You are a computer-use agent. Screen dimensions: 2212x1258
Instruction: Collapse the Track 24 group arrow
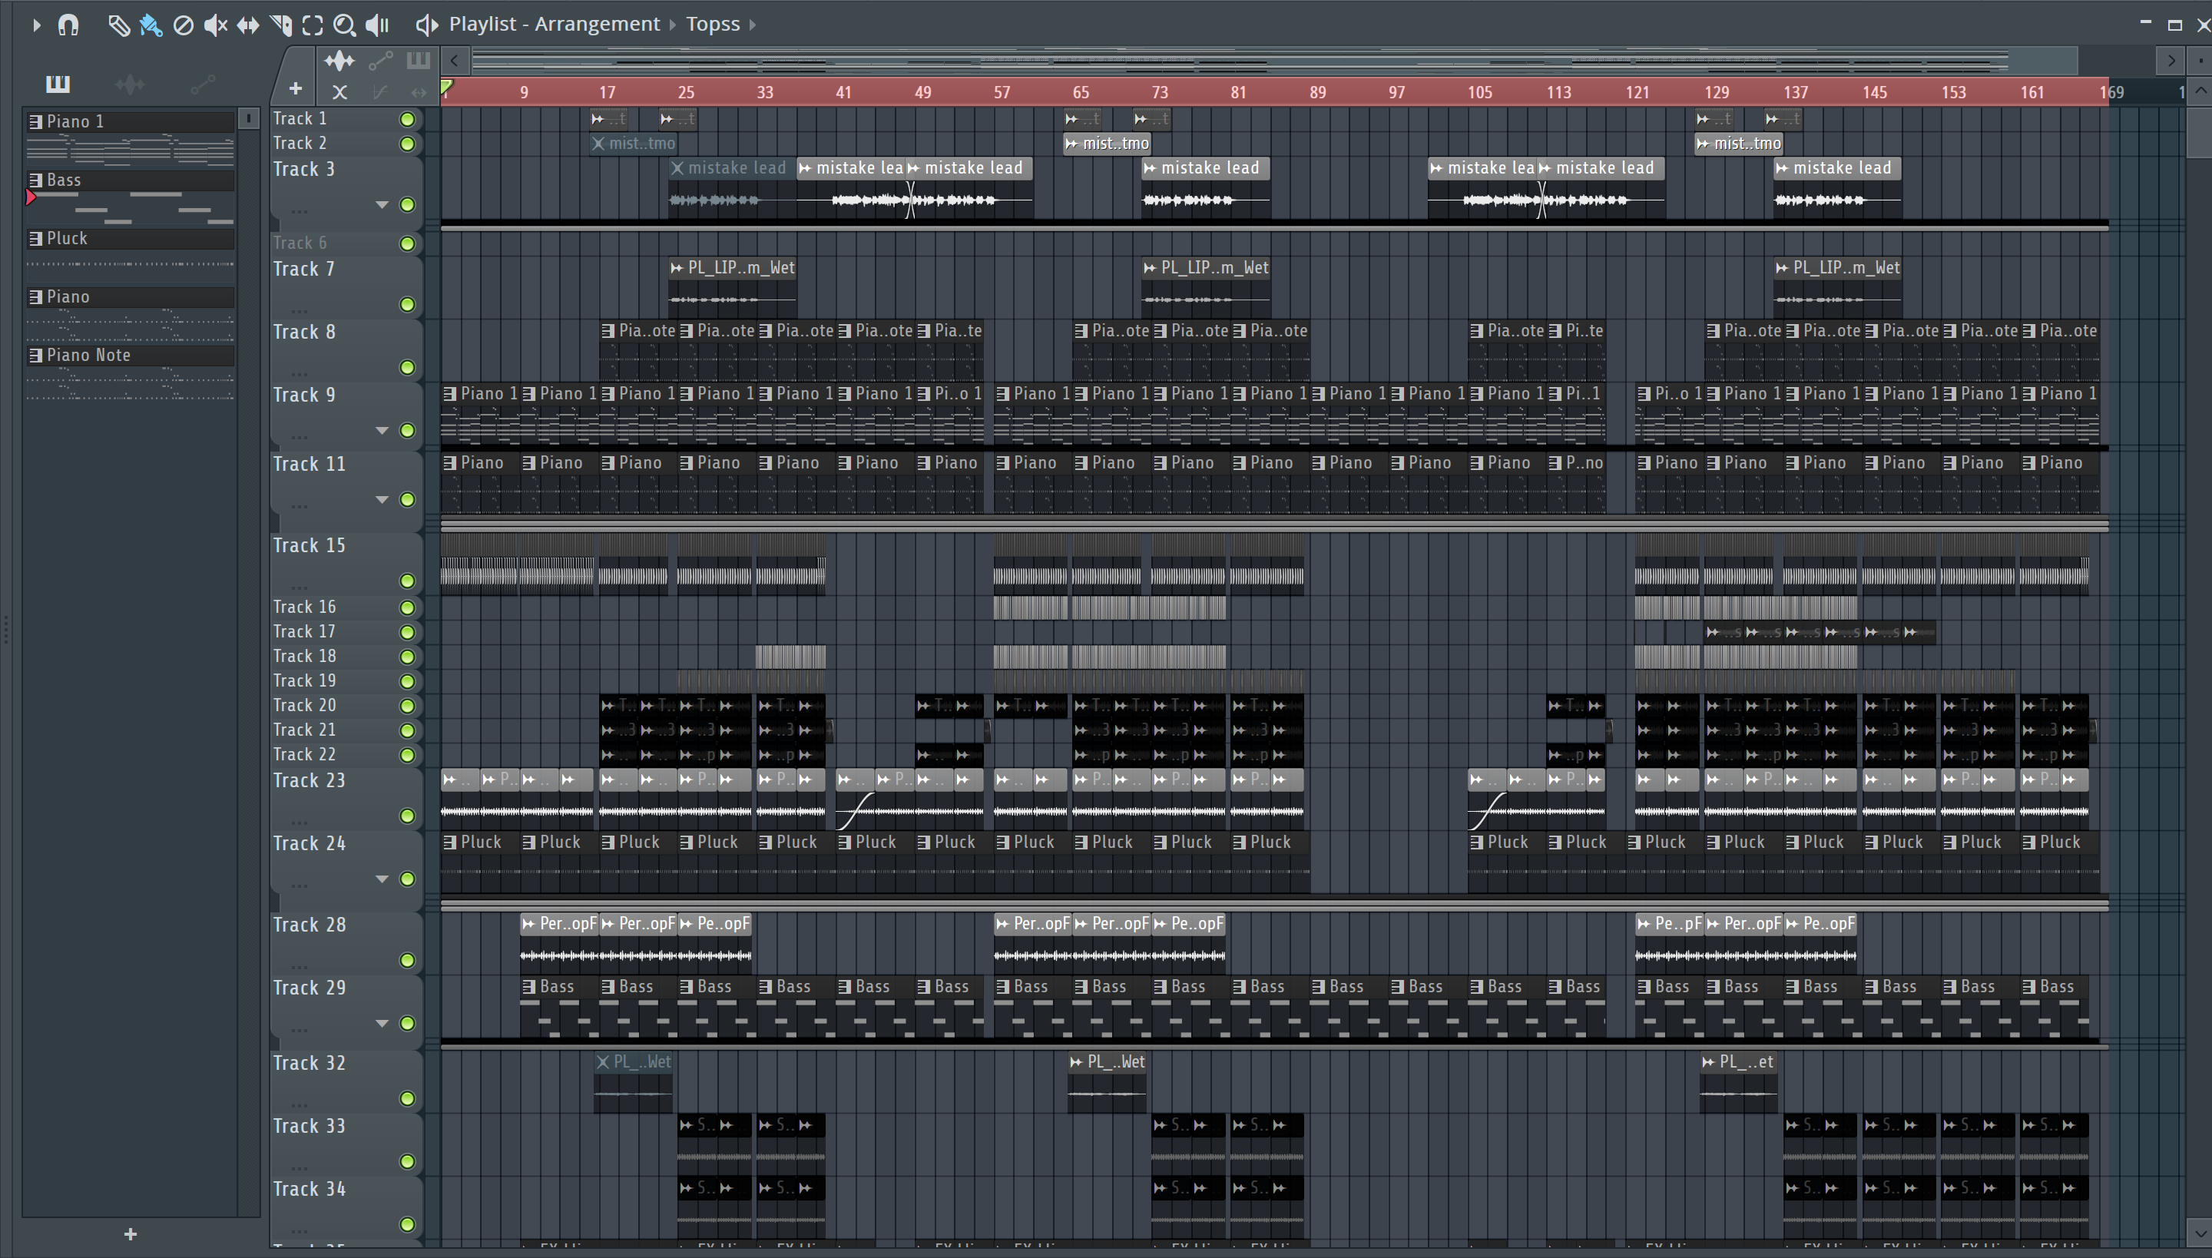click(x=382, y=879)
